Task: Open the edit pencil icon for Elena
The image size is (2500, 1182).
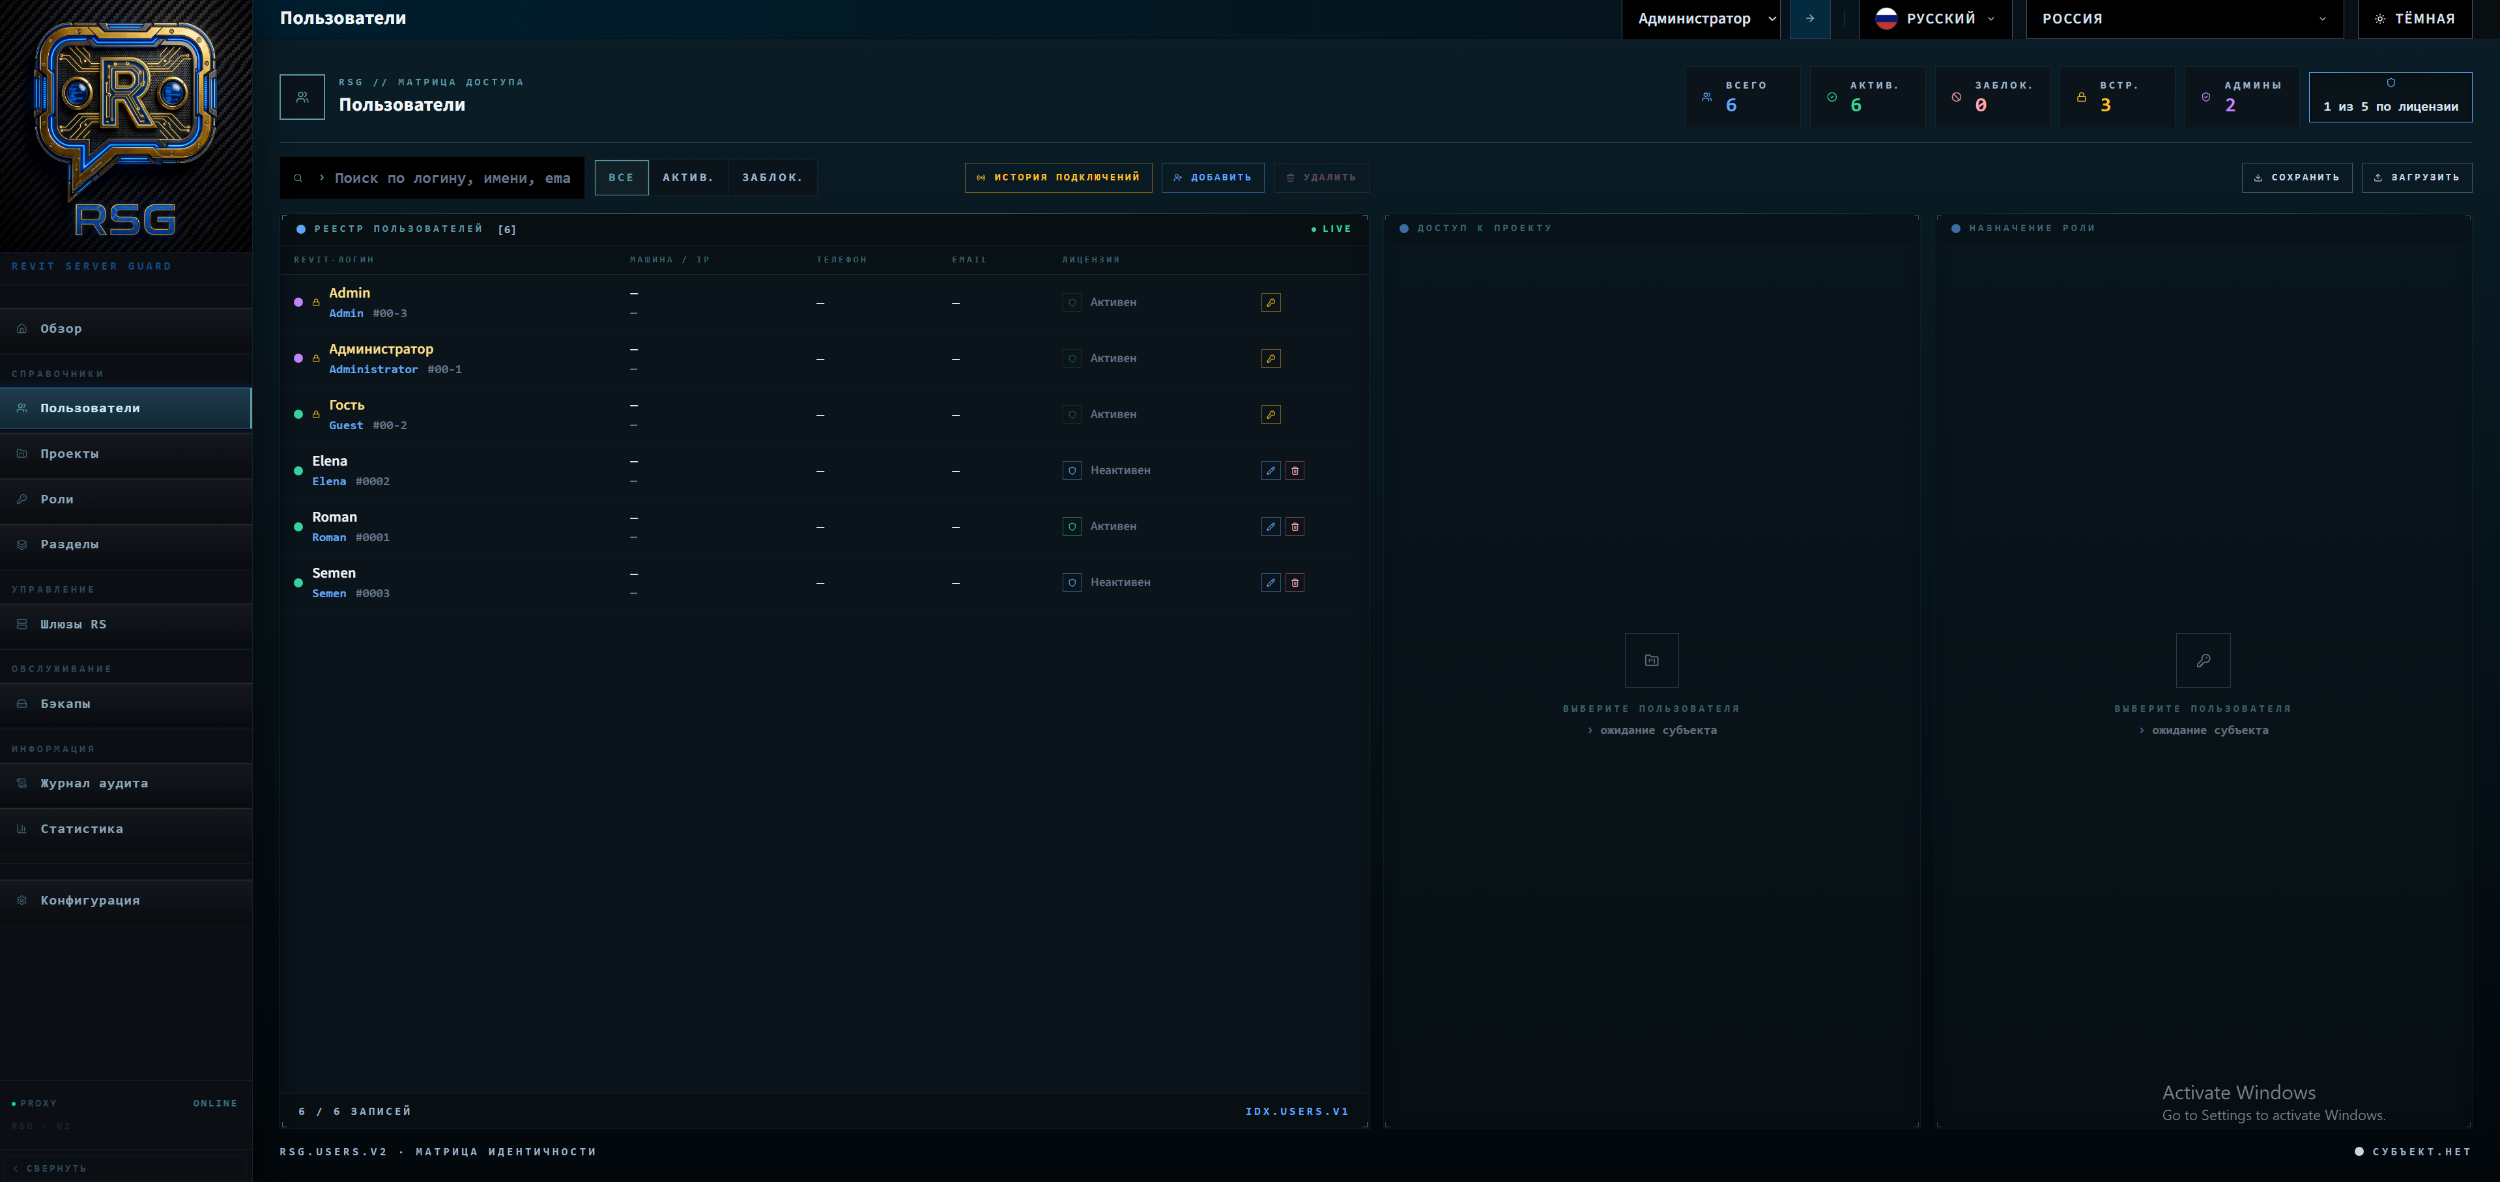Action: [x=1271, y=470]
